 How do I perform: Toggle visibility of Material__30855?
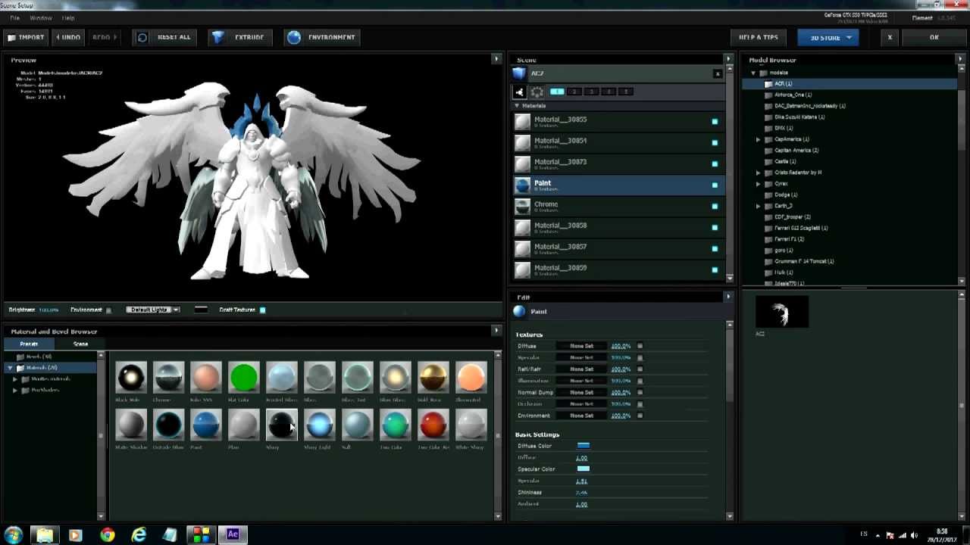(x=715, y=121)
